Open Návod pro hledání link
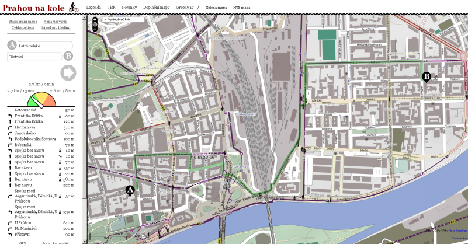This screenshot has width=468, height=244. pos(56,27)
